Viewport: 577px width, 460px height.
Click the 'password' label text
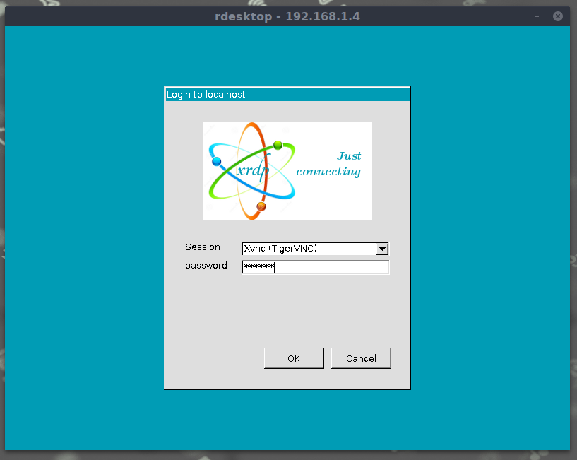tap(206, 266)
